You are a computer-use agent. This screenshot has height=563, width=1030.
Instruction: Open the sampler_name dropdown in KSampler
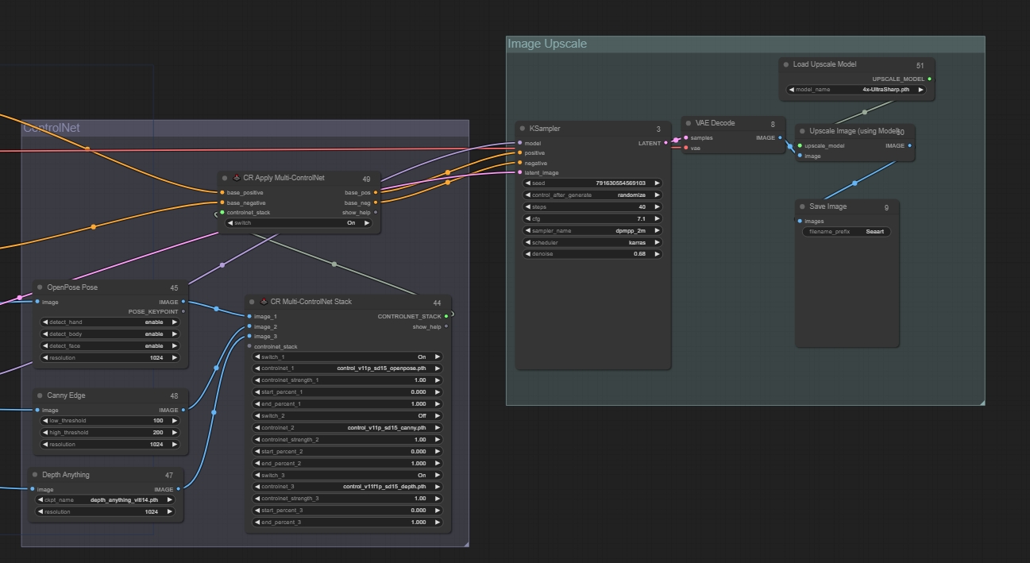(x=592, y=230)
